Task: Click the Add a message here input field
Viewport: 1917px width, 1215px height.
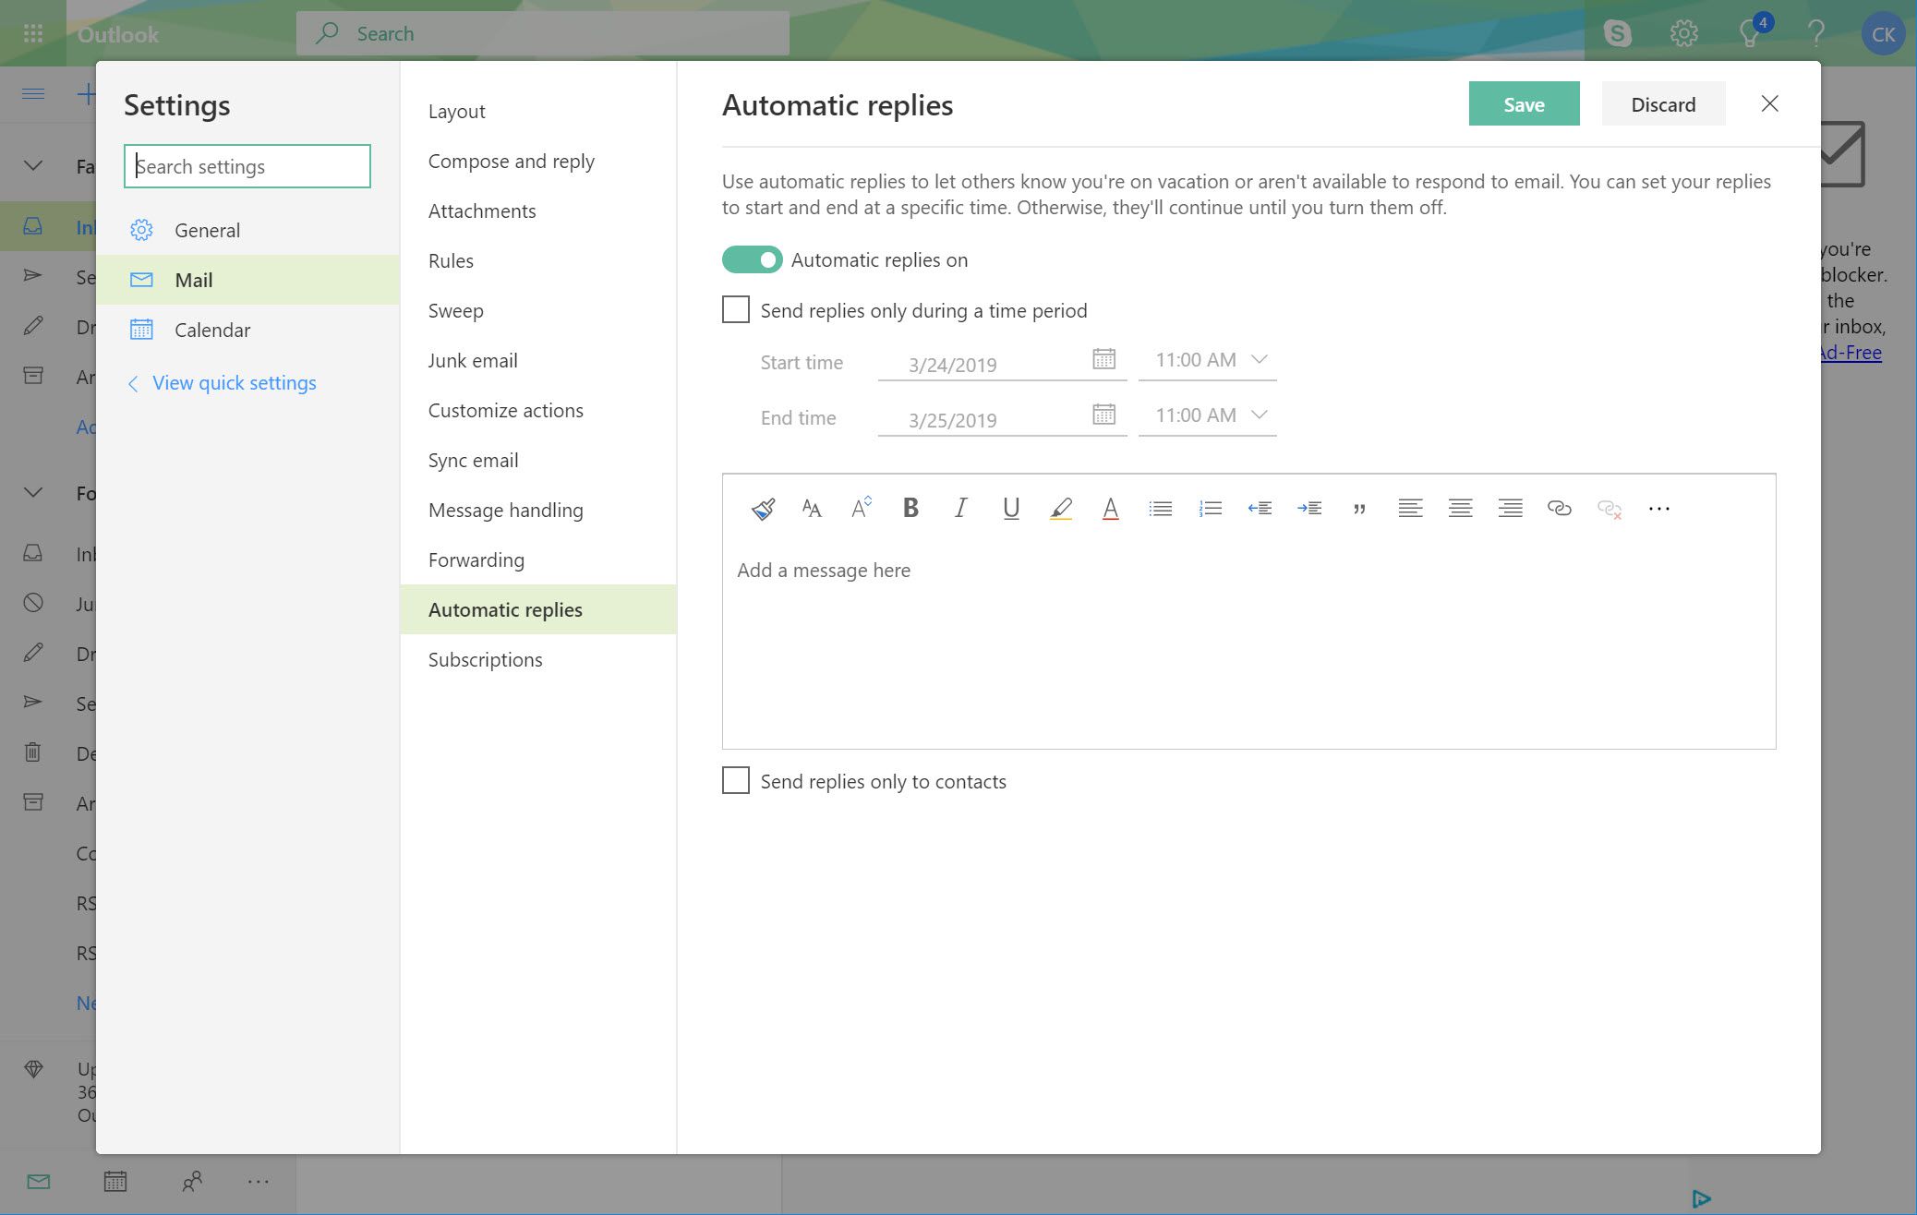Action: pyautogui.click(x=1249, y=567)
